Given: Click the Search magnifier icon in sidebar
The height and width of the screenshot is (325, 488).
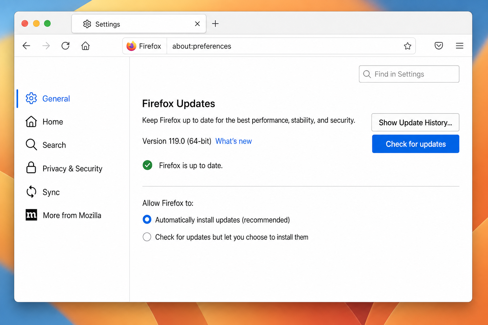Looking at the screenshot, I should [31, 144].
